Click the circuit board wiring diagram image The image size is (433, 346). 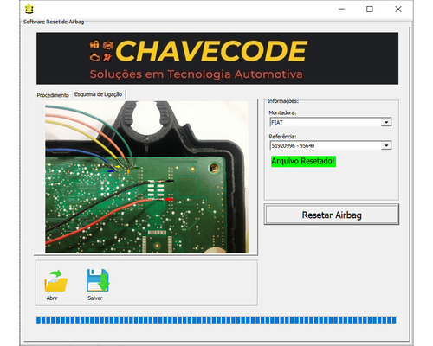point(146,177)
